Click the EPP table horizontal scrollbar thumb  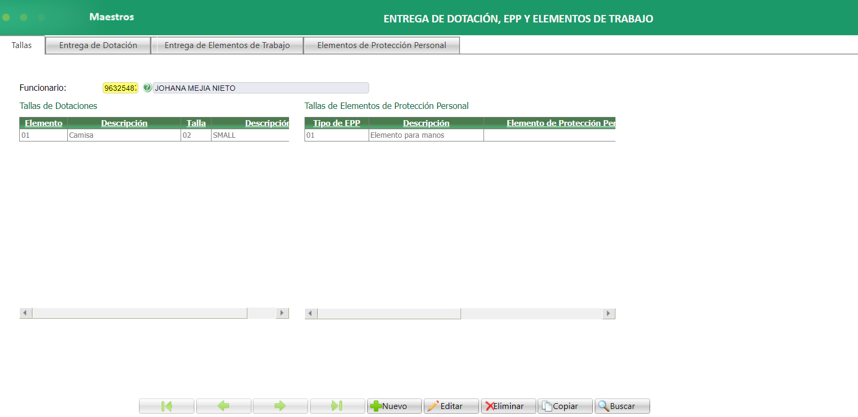click(389, 313)
